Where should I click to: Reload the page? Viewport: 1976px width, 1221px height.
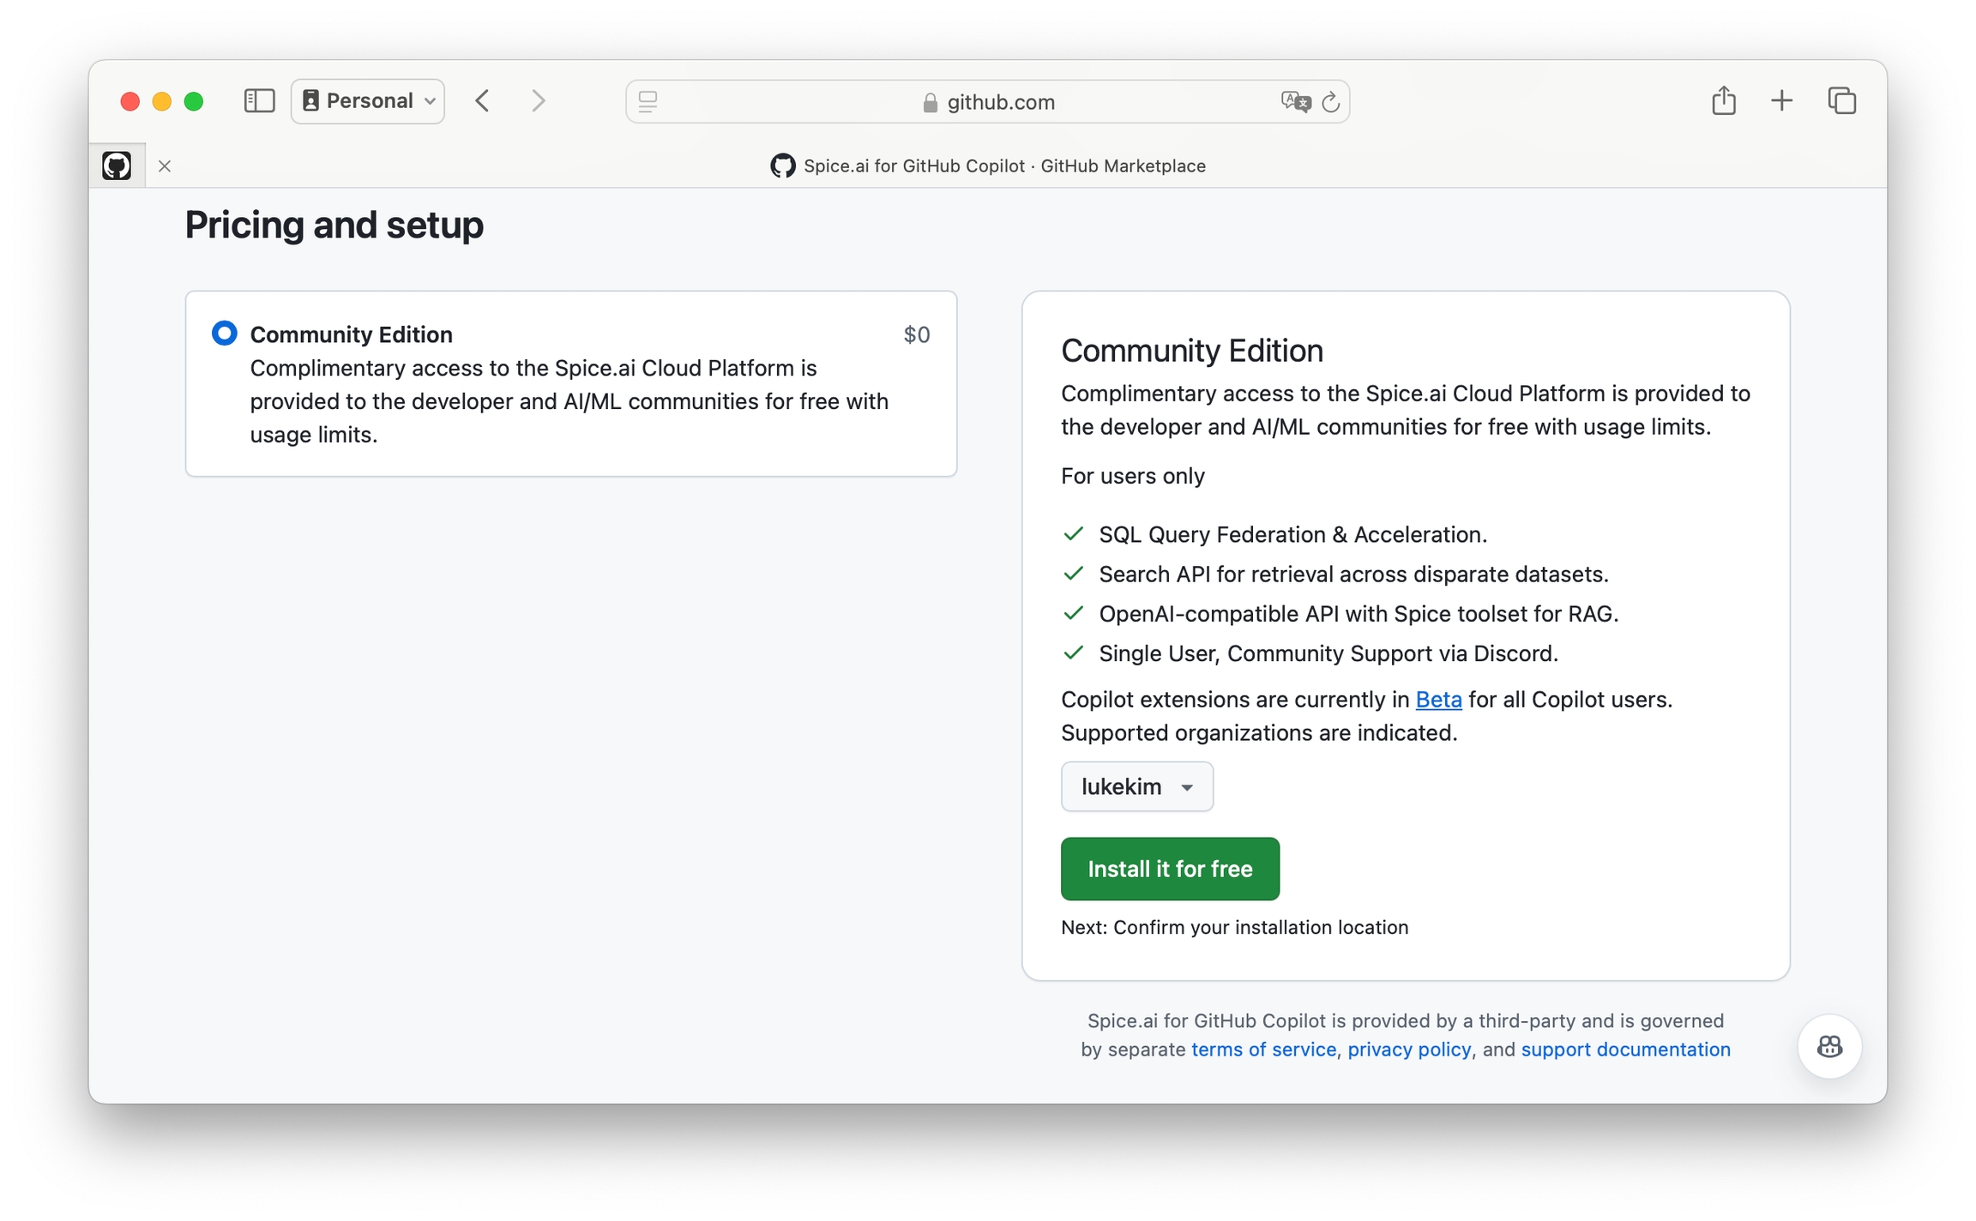tap(1331, 102)
